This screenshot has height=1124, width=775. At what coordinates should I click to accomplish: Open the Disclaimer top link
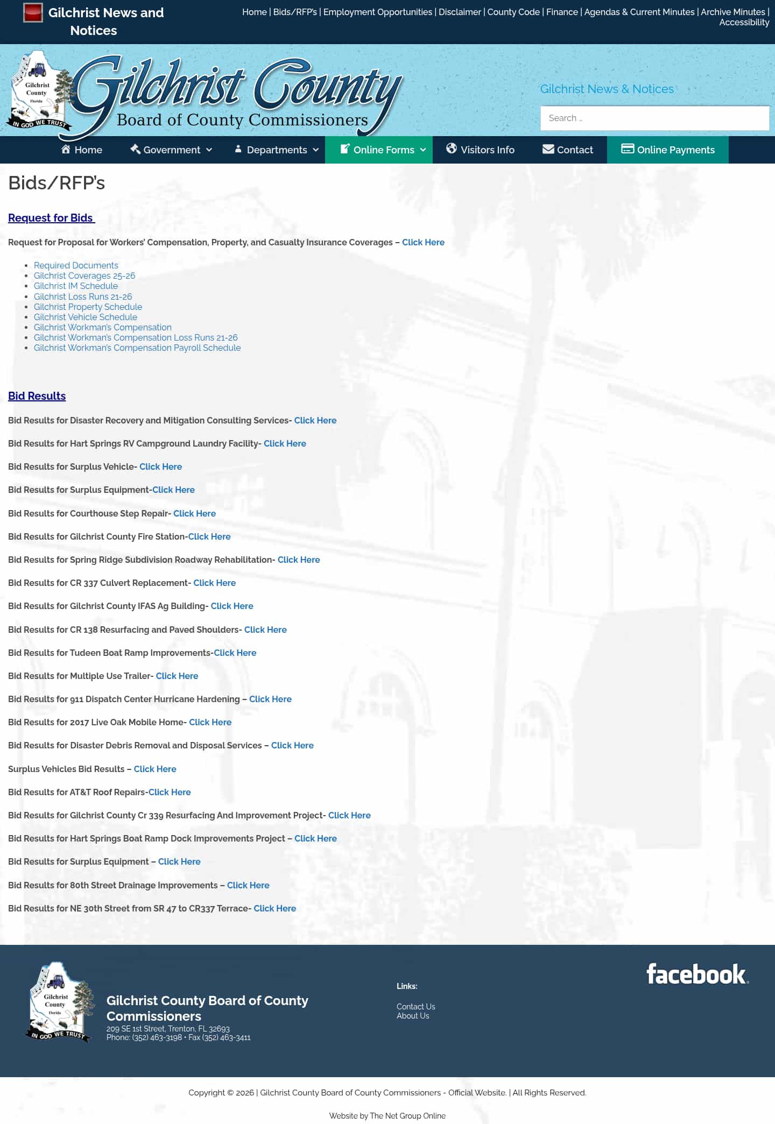pyautogui.click(x=460, y=12)
